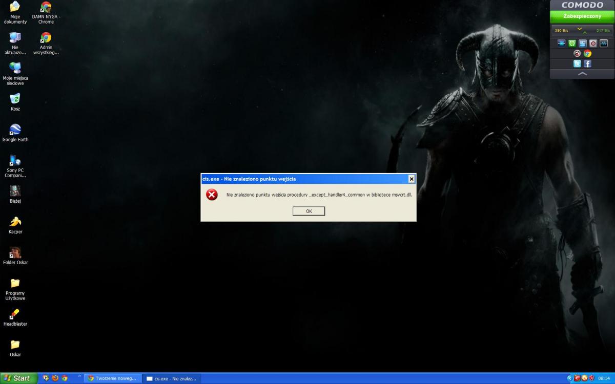Viewport: 615px width, 384px height.
Task: Launch Windows Media Player from Quick Launch
Action: pyautogui.click(x=46, y=378)
